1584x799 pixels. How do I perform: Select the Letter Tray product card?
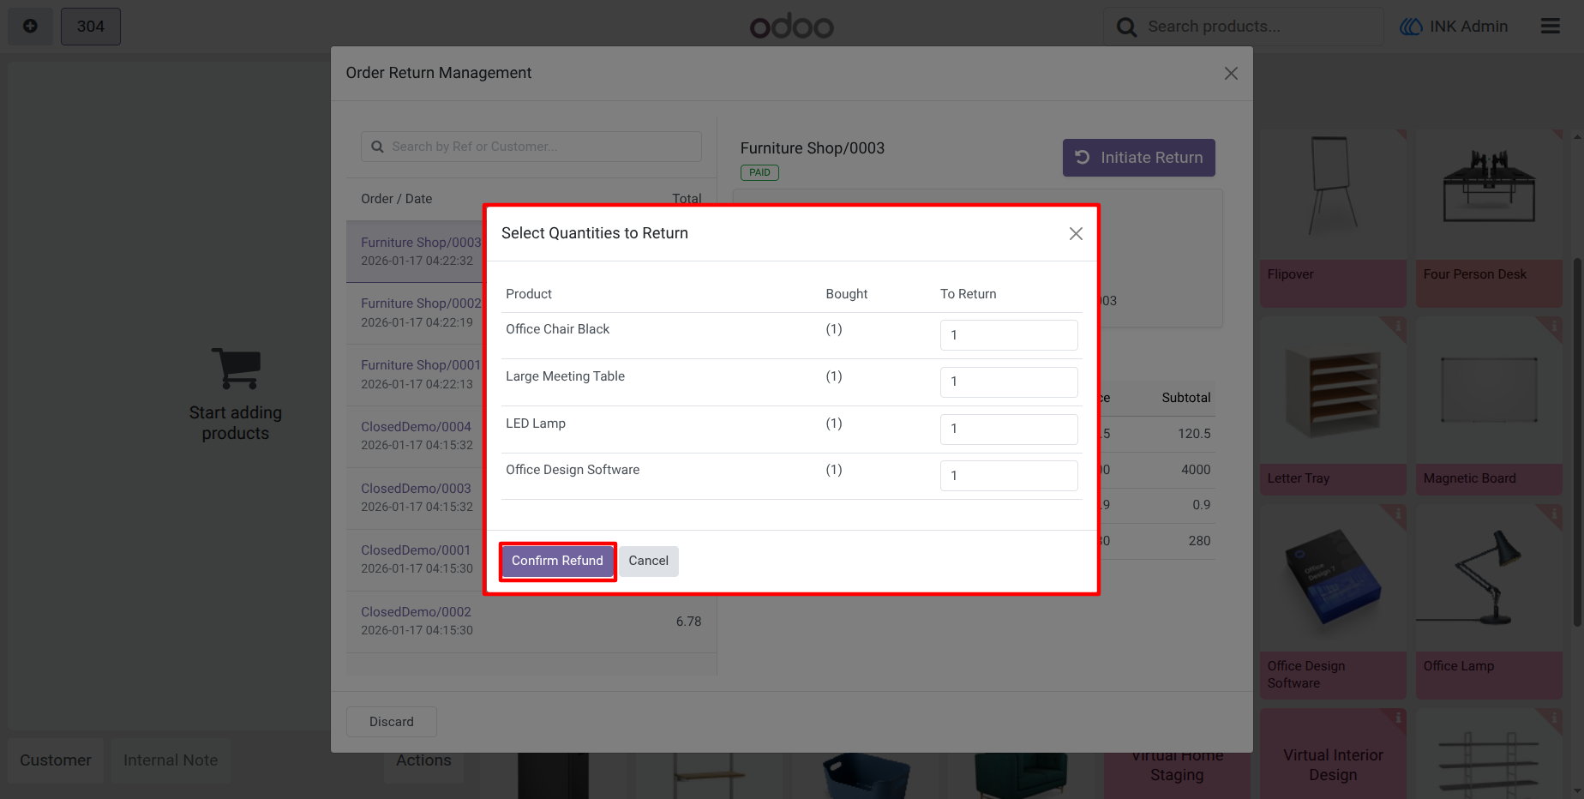(1333, 406)
